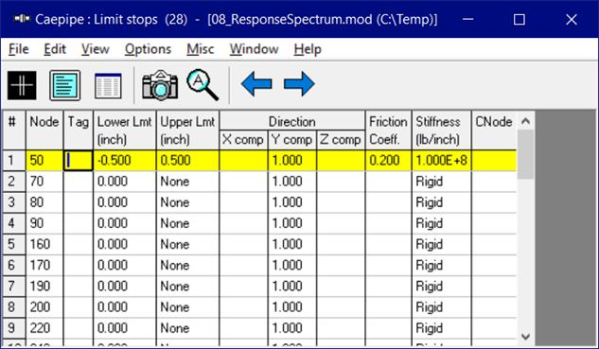Click lower limit -0.500 cell
599x349 pixels.
(x=125, y=161)
